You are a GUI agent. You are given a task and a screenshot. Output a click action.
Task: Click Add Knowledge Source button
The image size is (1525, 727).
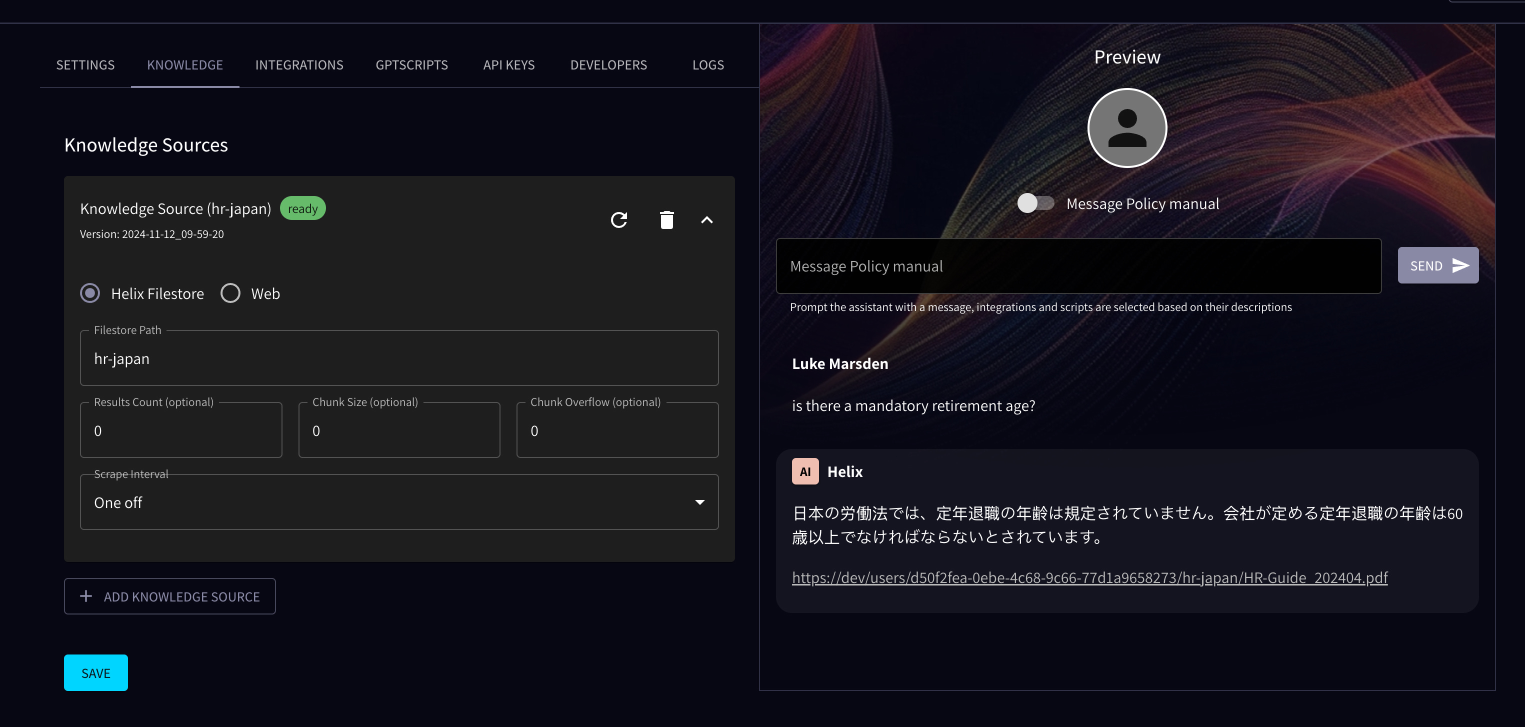pyautogui.click(x=170, y=596)
